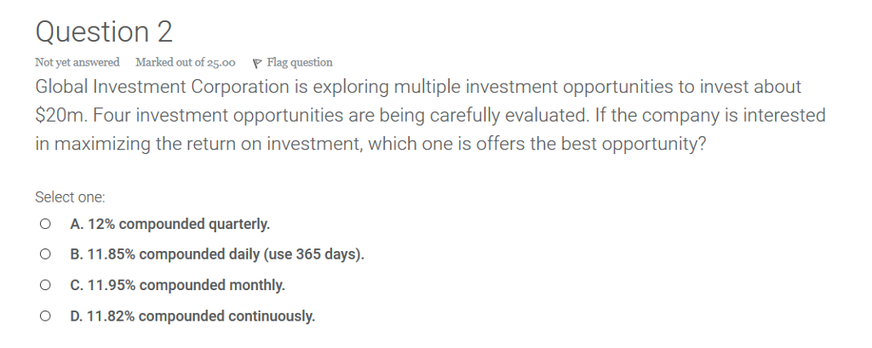Click the Flag question link text

pos(300,62)
